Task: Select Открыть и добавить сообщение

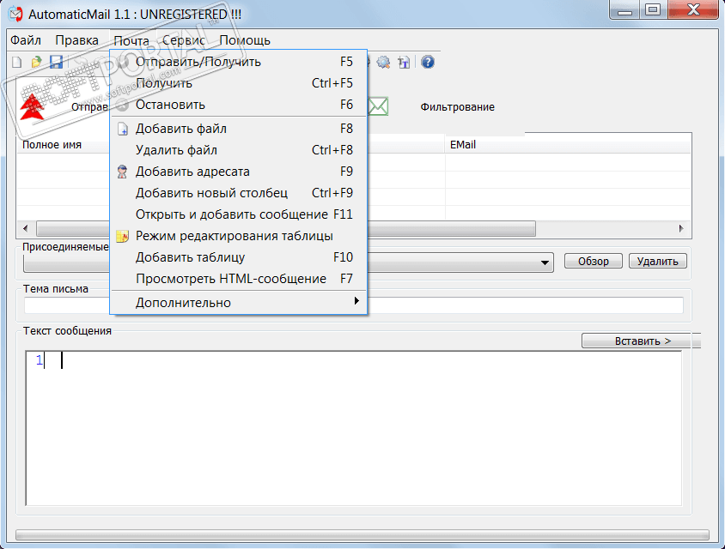Action: point(238,214)
